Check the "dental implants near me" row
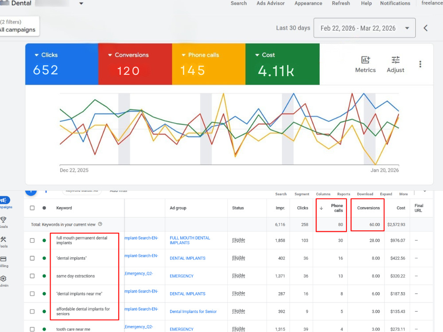The image size is (443, 332). tap(32, 293)
